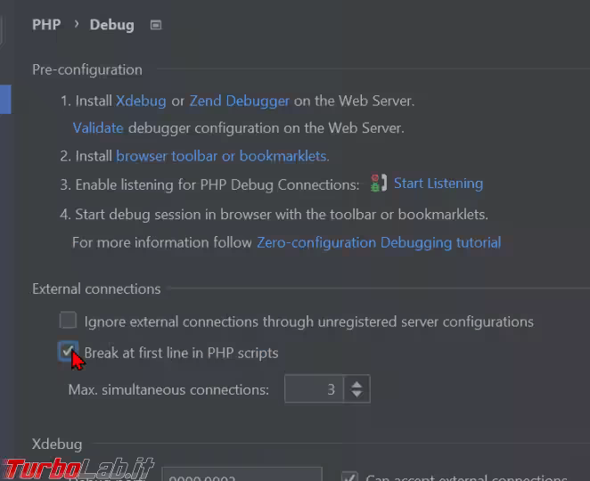Click the highlighted blue item in left sidebar
Image resolution: width=590 pixels, height=481 pixels.
(x=5, y=99)
